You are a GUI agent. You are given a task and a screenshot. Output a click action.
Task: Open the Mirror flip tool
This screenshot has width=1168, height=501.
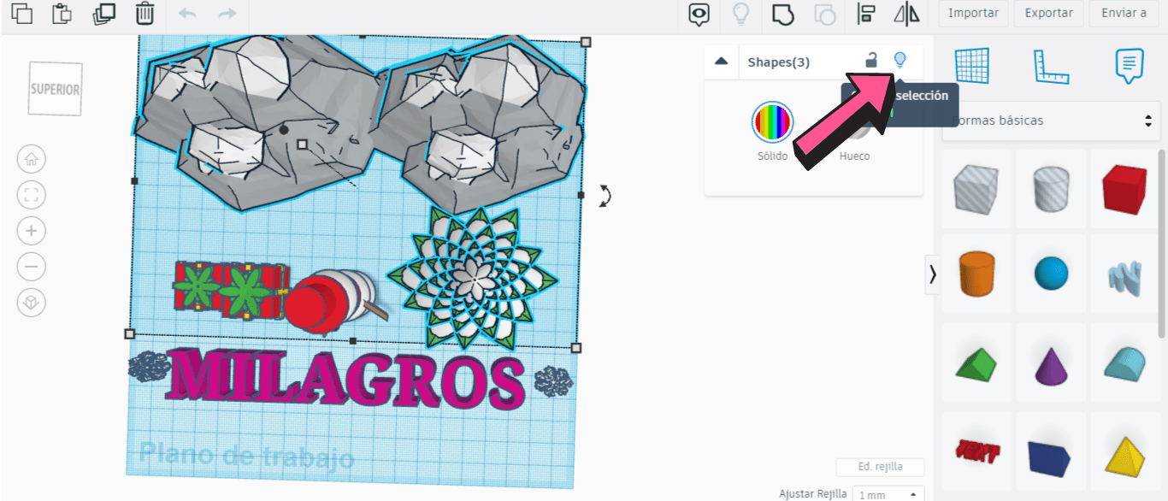[906, 14]
